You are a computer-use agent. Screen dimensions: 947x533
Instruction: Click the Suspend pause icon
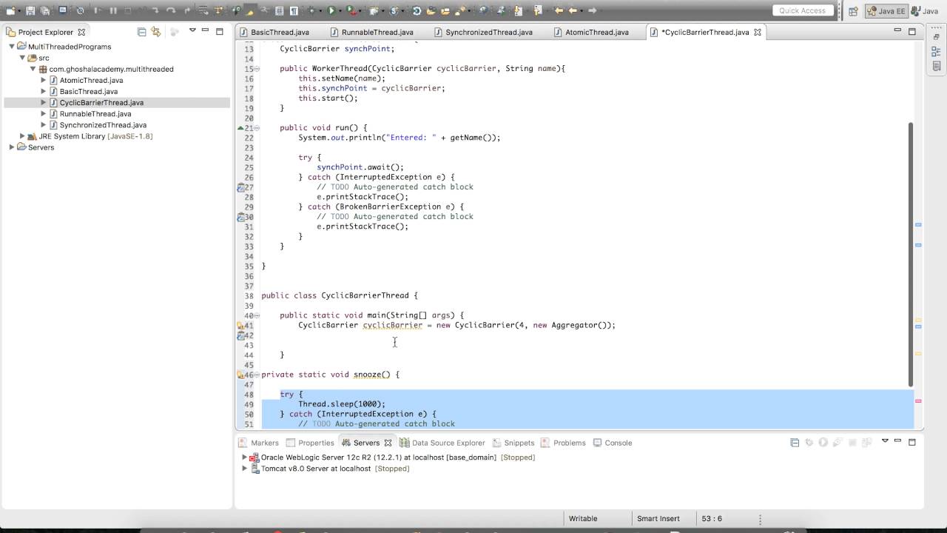(113, 10)
